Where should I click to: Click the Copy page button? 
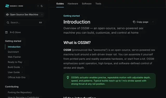(x=141, y=22)
